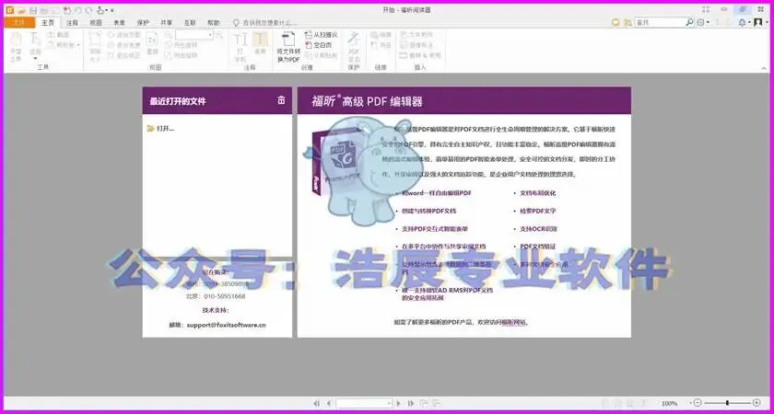This screenshot has height=414, width=774.
Task: Expand the arrow under the 选择 tool
Action: 35,59
